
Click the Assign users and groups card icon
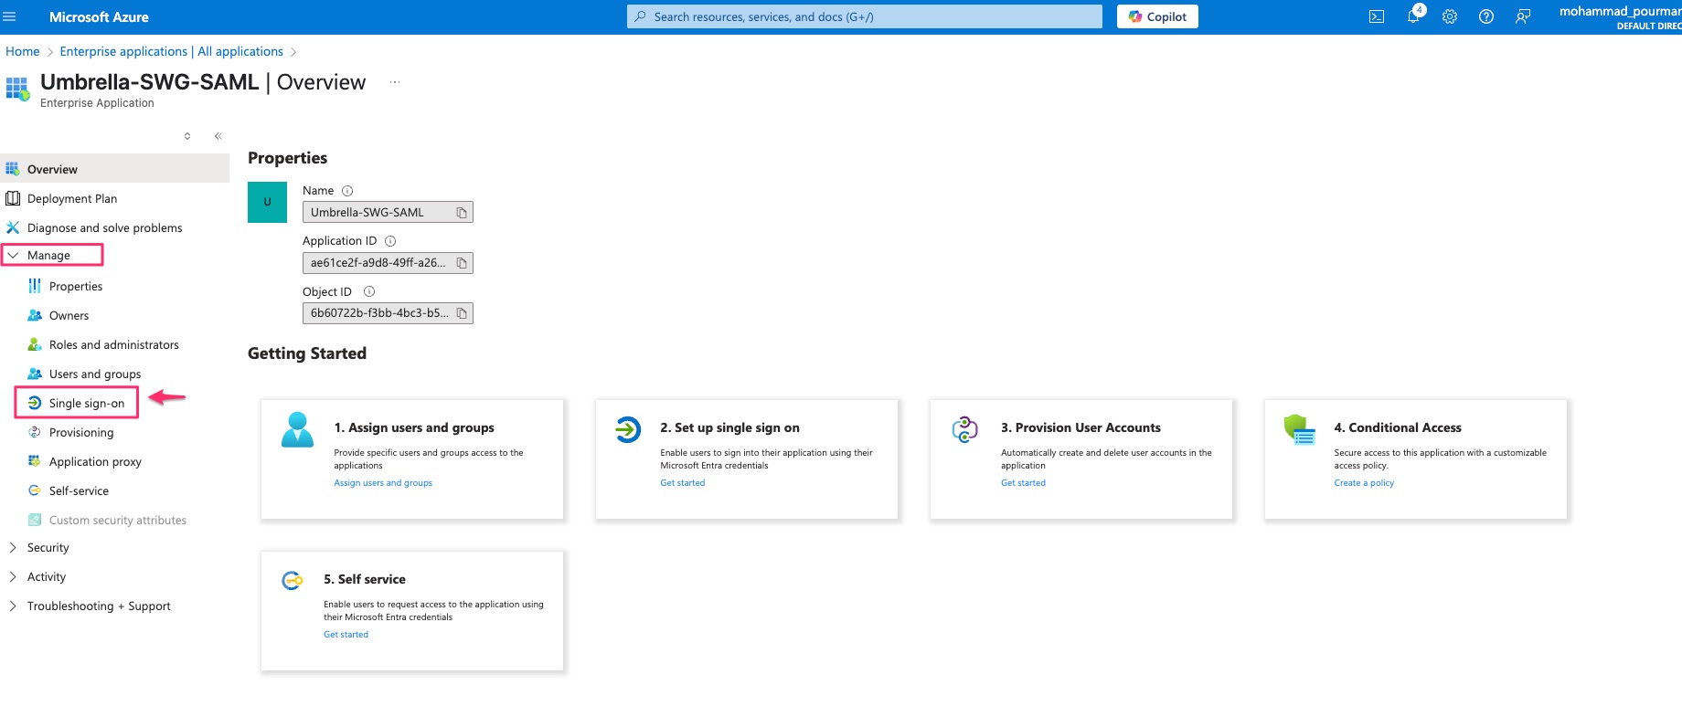pos(297,429)
